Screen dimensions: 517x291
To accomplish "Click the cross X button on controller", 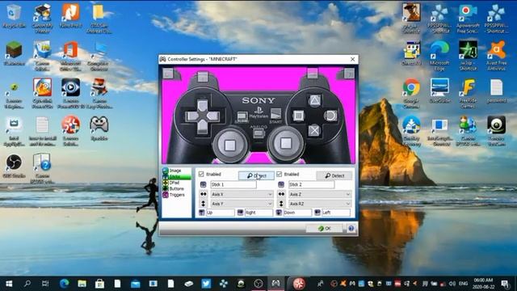I will 314,131.
